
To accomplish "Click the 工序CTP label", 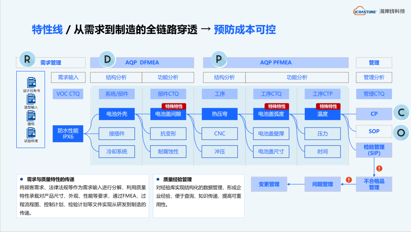I will [x=322, y=94].
